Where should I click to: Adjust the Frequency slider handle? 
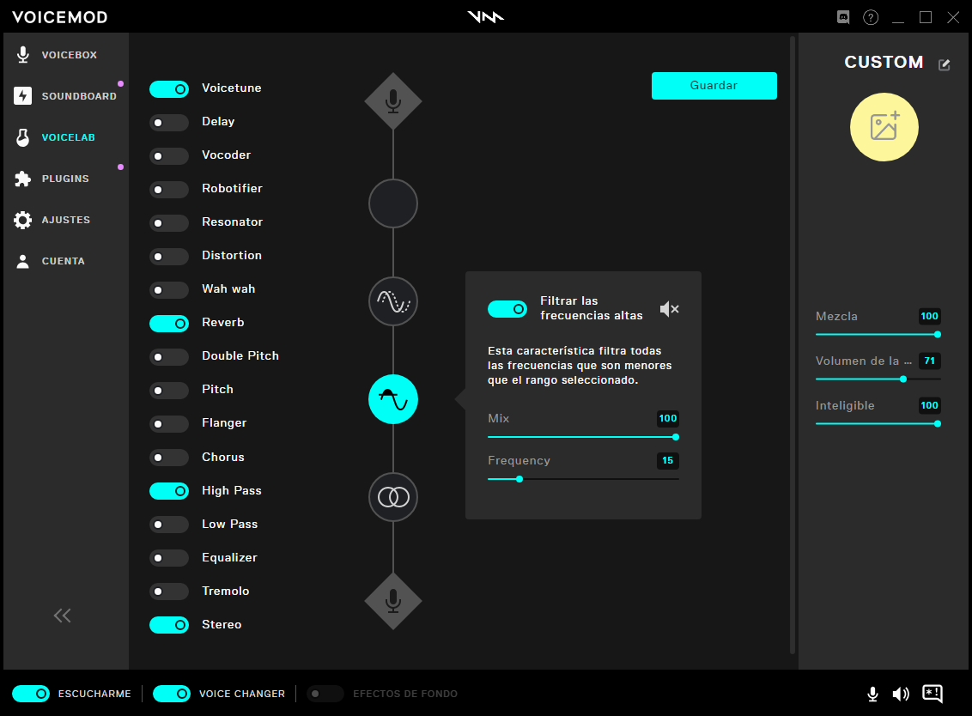point(519,479)
